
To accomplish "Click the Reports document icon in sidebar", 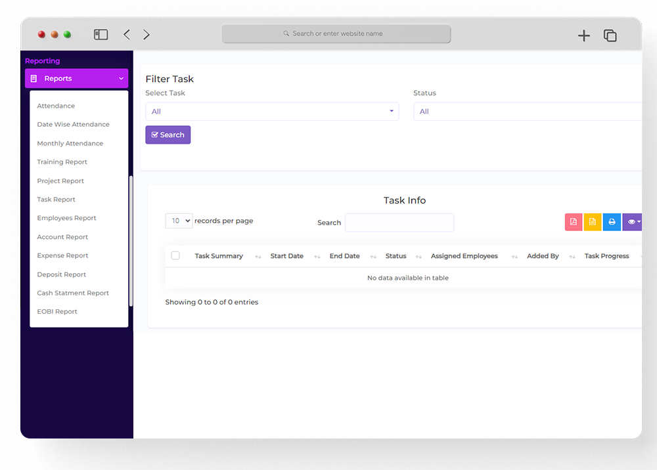I will pyautogui.click(x=34, y=78).
